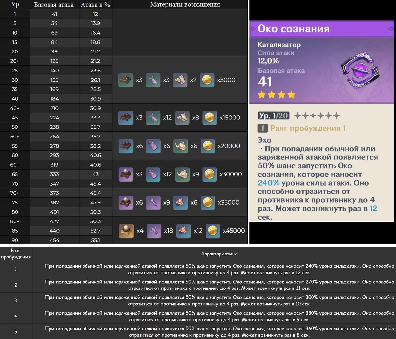Select pearl material icon in x30000 row
Screen dimensions: 396x339
coord(126,174)
